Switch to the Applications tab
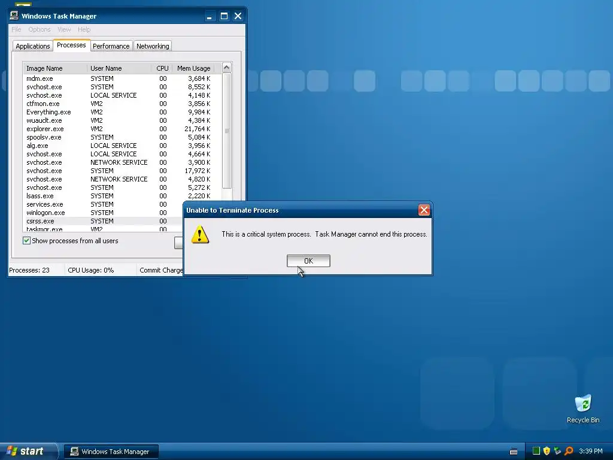Viewport: 613px width, 460px height. tap(33, 46)
